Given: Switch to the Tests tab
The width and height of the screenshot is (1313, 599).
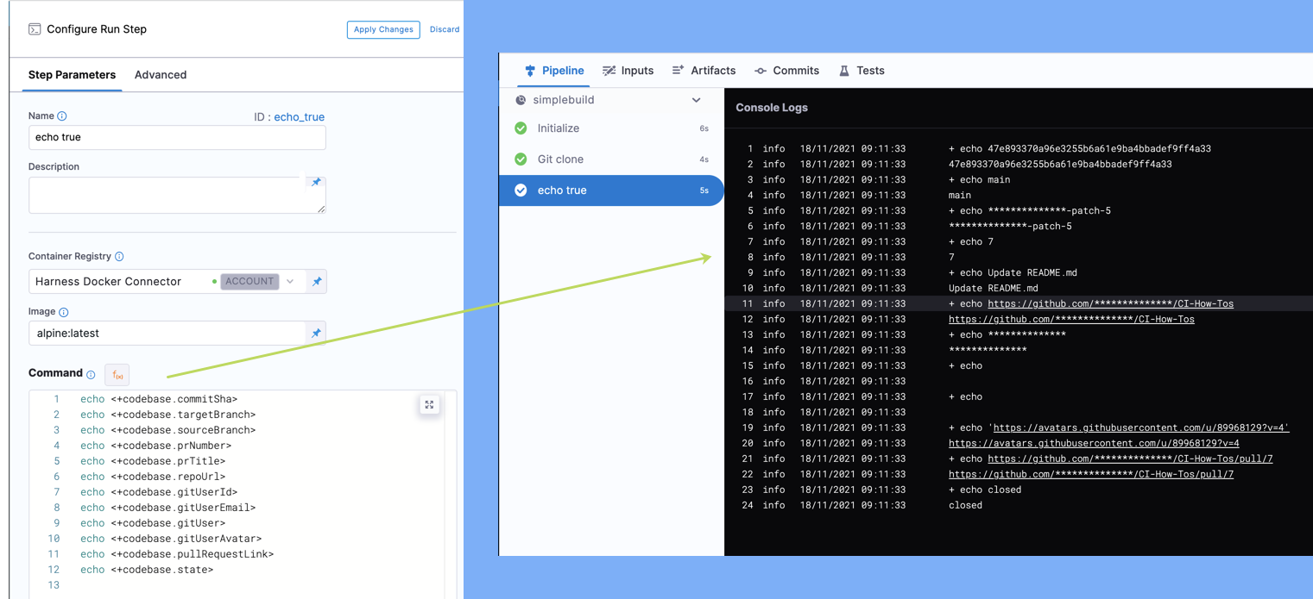Looking at the screenshot, I should point(862,71).
